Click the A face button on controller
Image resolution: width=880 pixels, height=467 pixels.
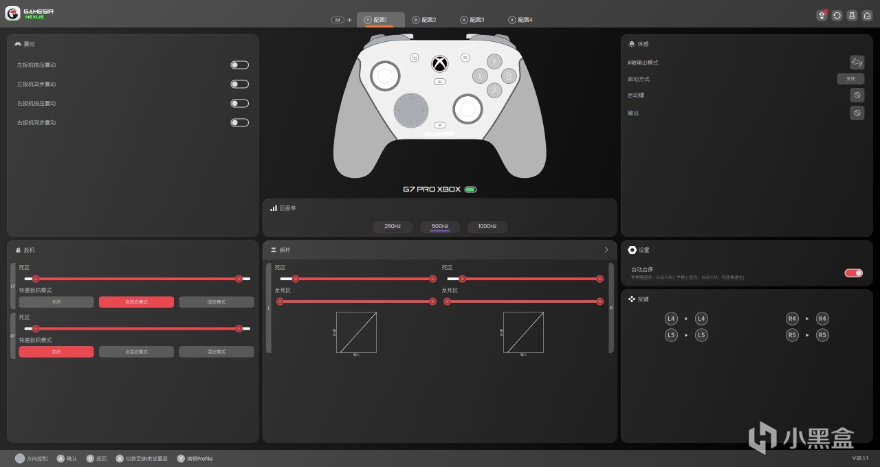494,90
